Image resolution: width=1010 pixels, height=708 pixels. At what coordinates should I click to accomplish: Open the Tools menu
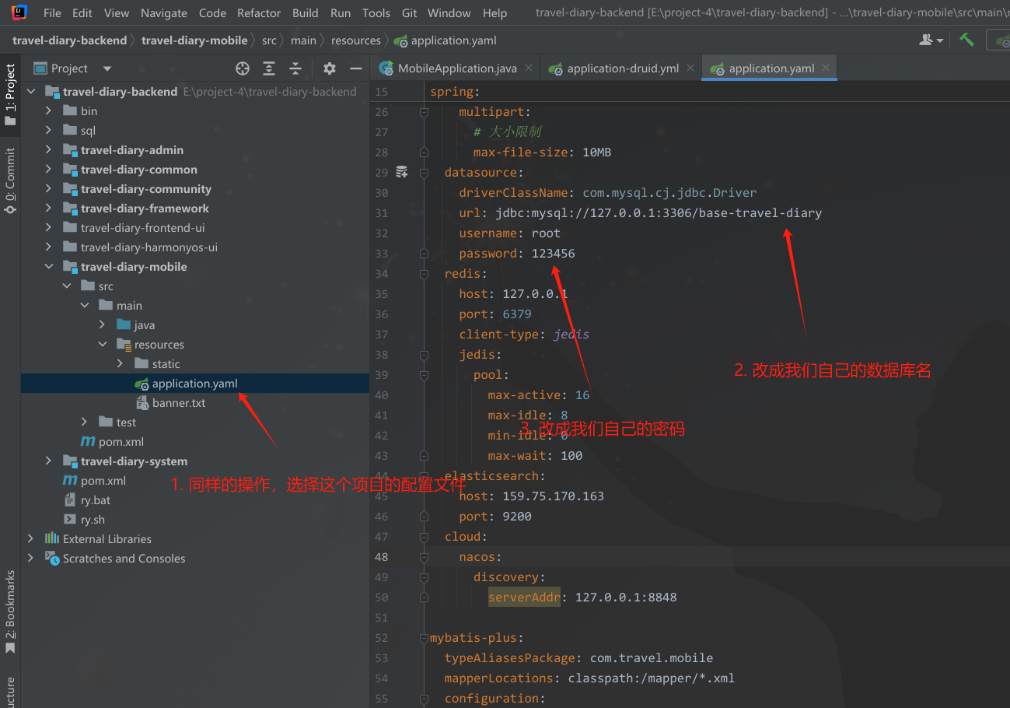click(x=376, y=13)
